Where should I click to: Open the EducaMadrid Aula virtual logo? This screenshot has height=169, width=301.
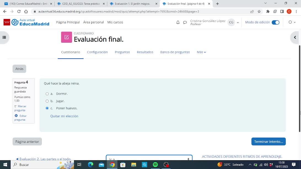pos(26,22)
